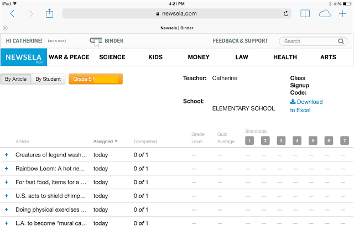Open the Money section

(199, 57)
